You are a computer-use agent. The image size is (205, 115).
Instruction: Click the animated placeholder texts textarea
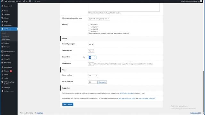click(124, 7)
